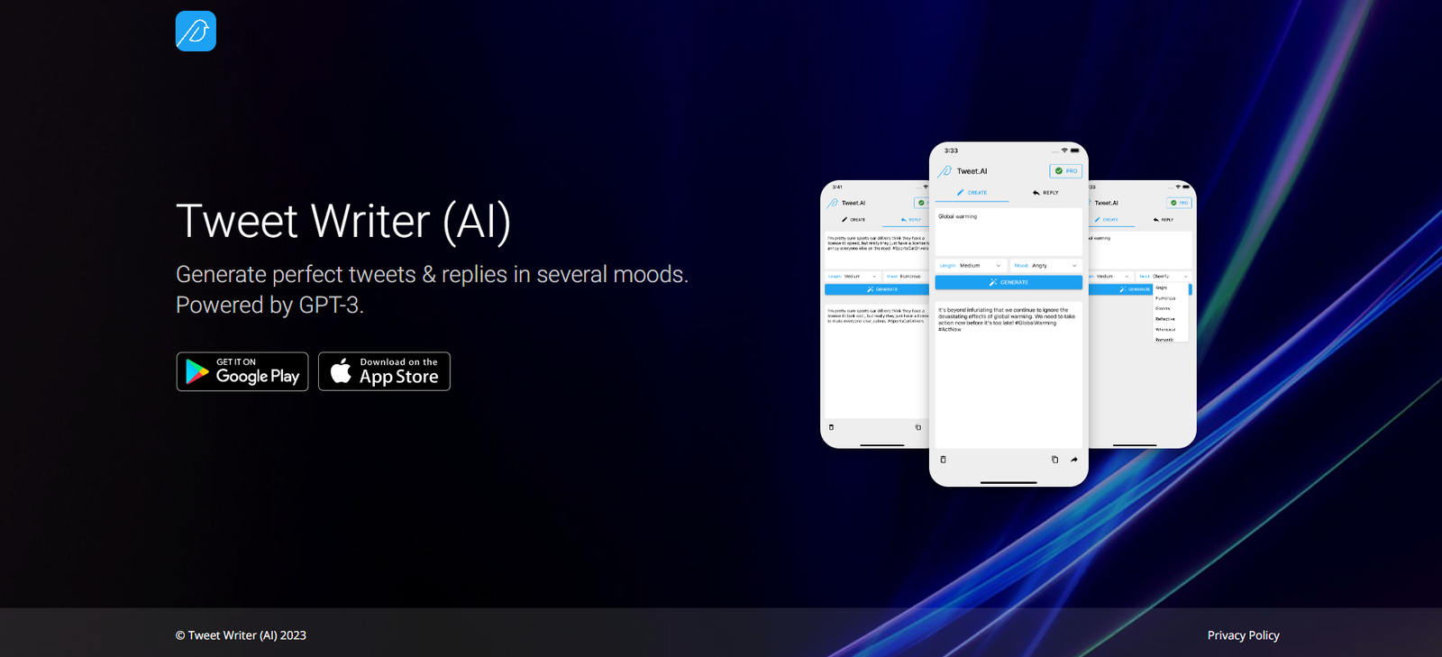The height and width of the screenshot is (657, 1442).
Task: Toggle the PRO badge in right phone
Action: (x=1179, y=203)
